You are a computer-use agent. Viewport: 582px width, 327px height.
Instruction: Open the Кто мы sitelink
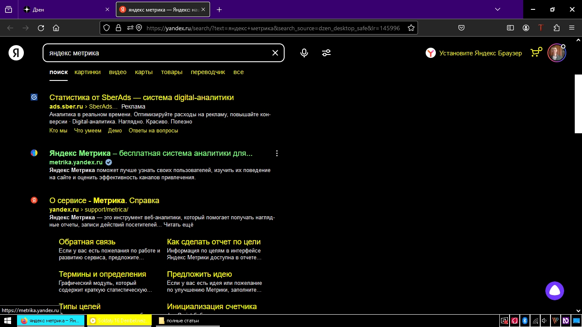pyautogui.click(x=58, y=131)
